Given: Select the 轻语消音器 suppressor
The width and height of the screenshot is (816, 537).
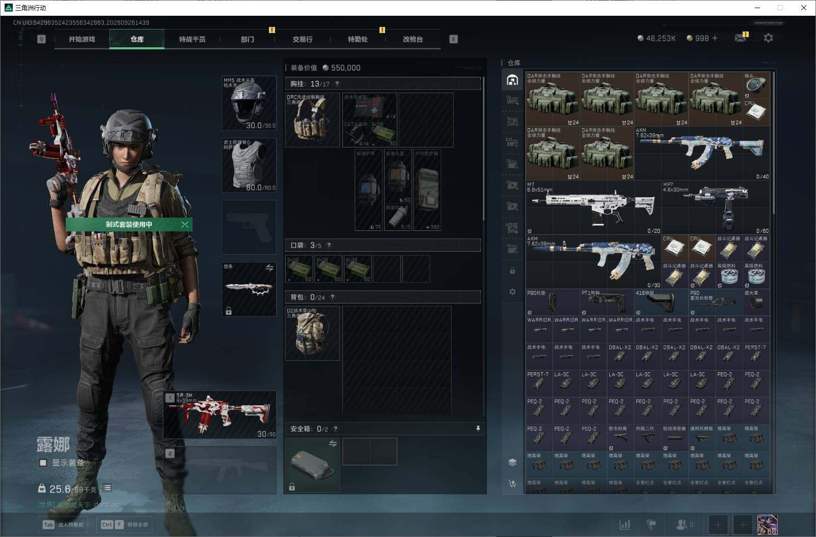Looking at the screenshot, I should click(x=675, y=438).
